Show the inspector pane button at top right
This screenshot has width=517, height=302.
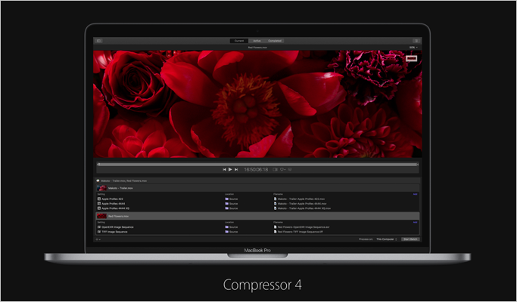pyautogui.click(x=416, y=41)
